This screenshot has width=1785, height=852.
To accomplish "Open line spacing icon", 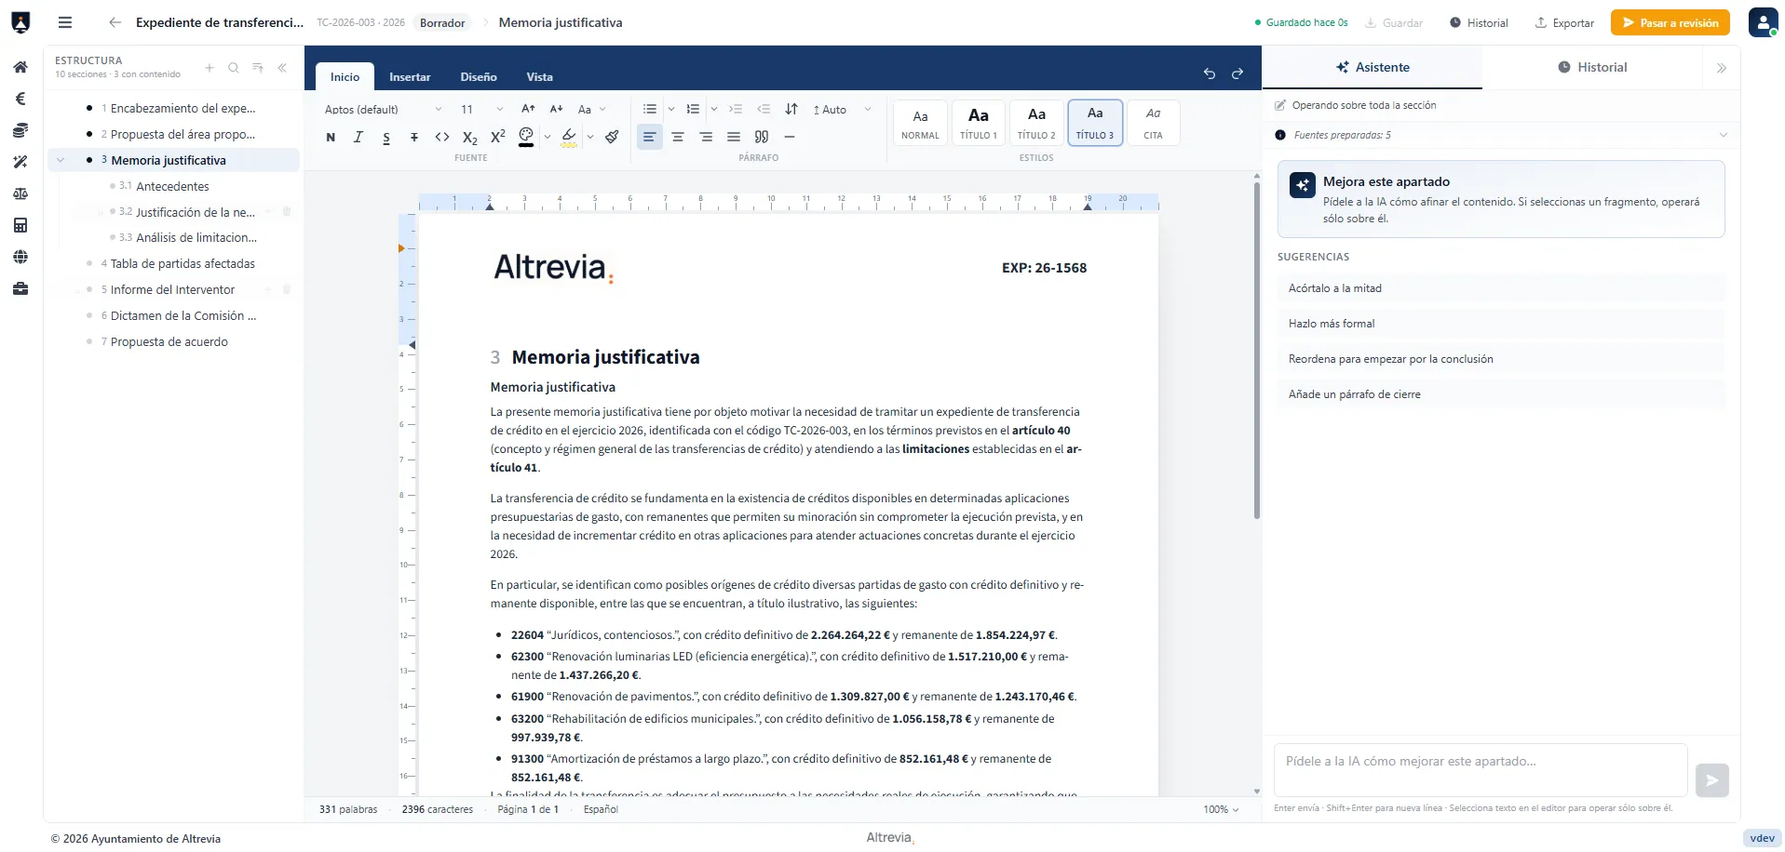I will pos(791,109).
